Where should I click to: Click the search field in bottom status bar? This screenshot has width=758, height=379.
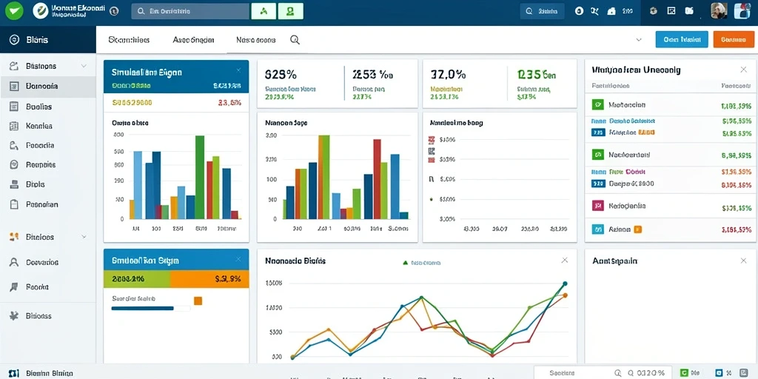603,373
